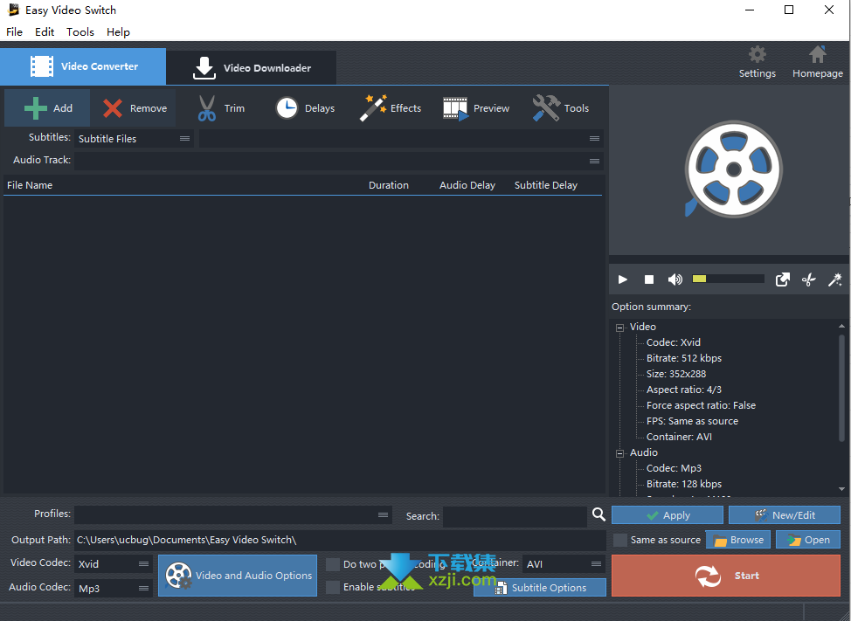851x621 pixels.
Task: Select 'Bitrate: 128 kbps' in option summary
Action: point(684,484)
